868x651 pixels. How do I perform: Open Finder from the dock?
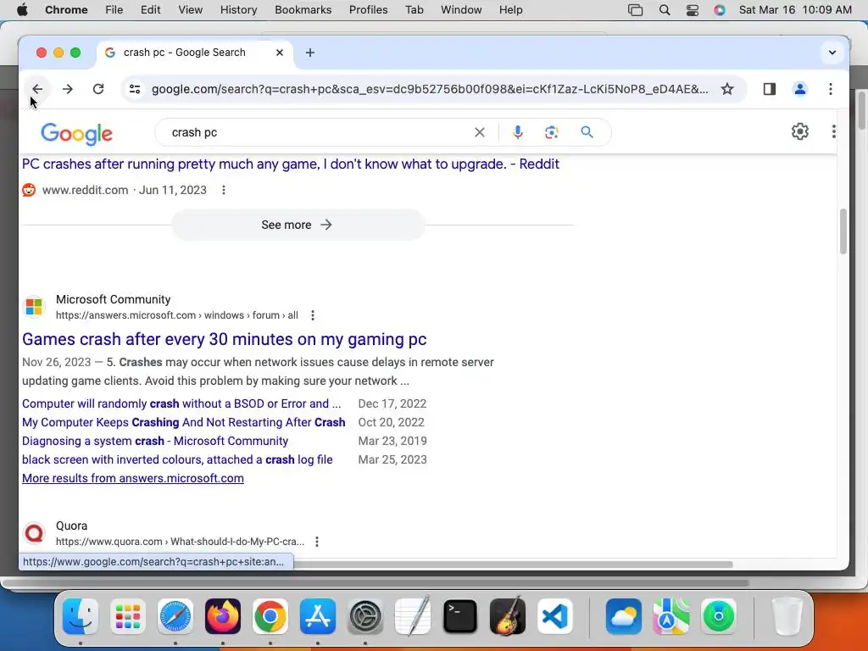(x=81, y=616)
